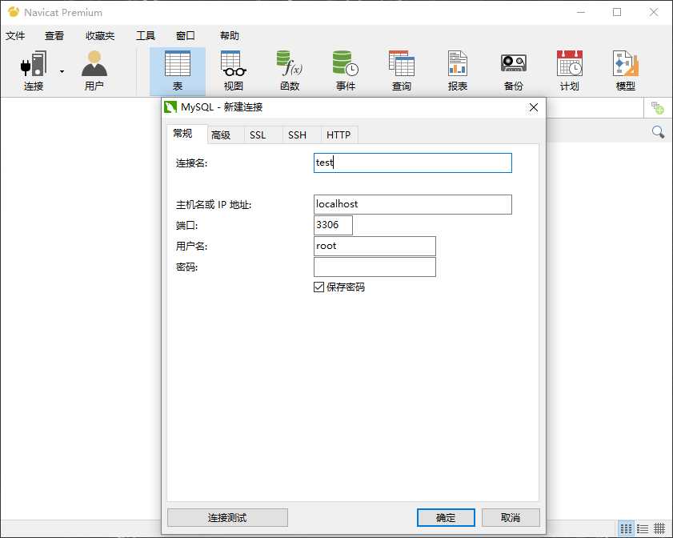The height and width of the screenshot is (538, 673).
Task: Click the MySQL dialog title icon
Action: coord(170,107)
